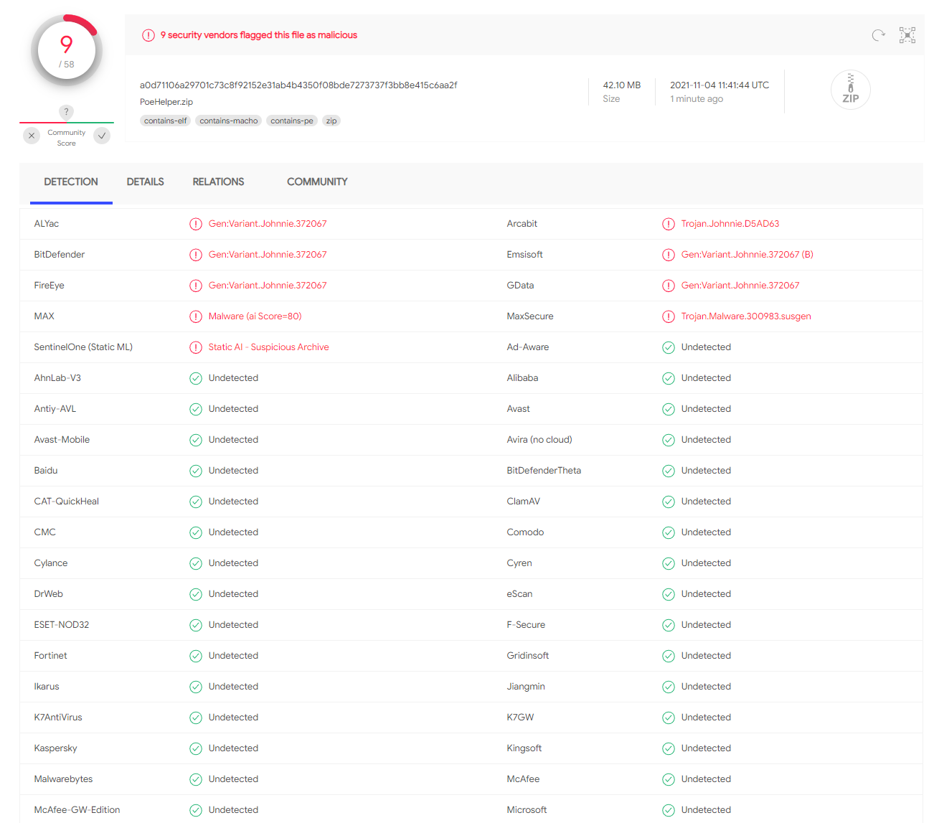Image resolution: width=934 pixels, height=823 pixels.
Task: Click the Microsoft row green check icon
Action: pyautogui.click(x=669, y=810)
